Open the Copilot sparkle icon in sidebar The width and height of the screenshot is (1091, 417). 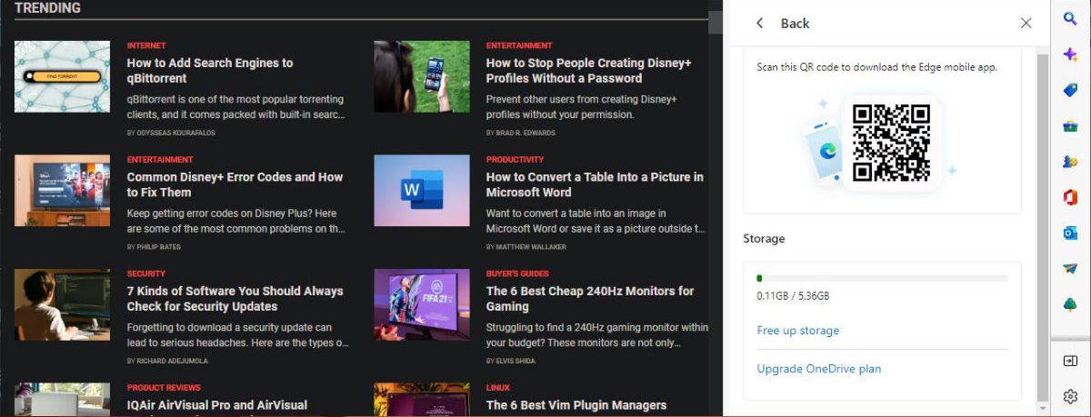[x=1070, y=55]
